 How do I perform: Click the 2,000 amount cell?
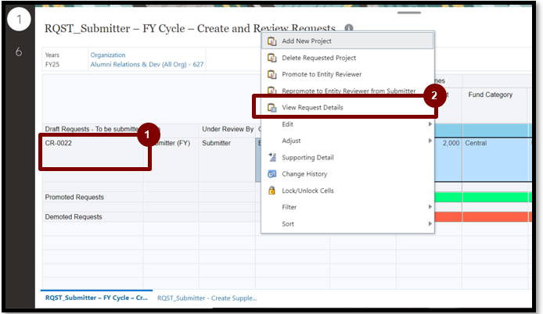(448, 159)
